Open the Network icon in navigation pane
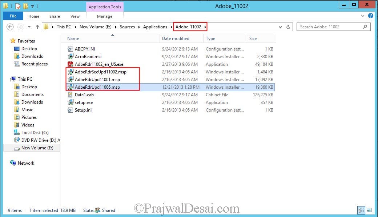The width and height of the screenshot is (378, 217). (x=13, y=163)
